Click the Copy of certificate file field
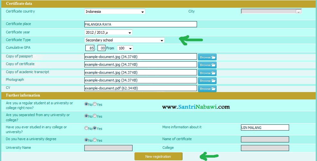This screenshot has height=161, width=317. click(x=141, y=64)
